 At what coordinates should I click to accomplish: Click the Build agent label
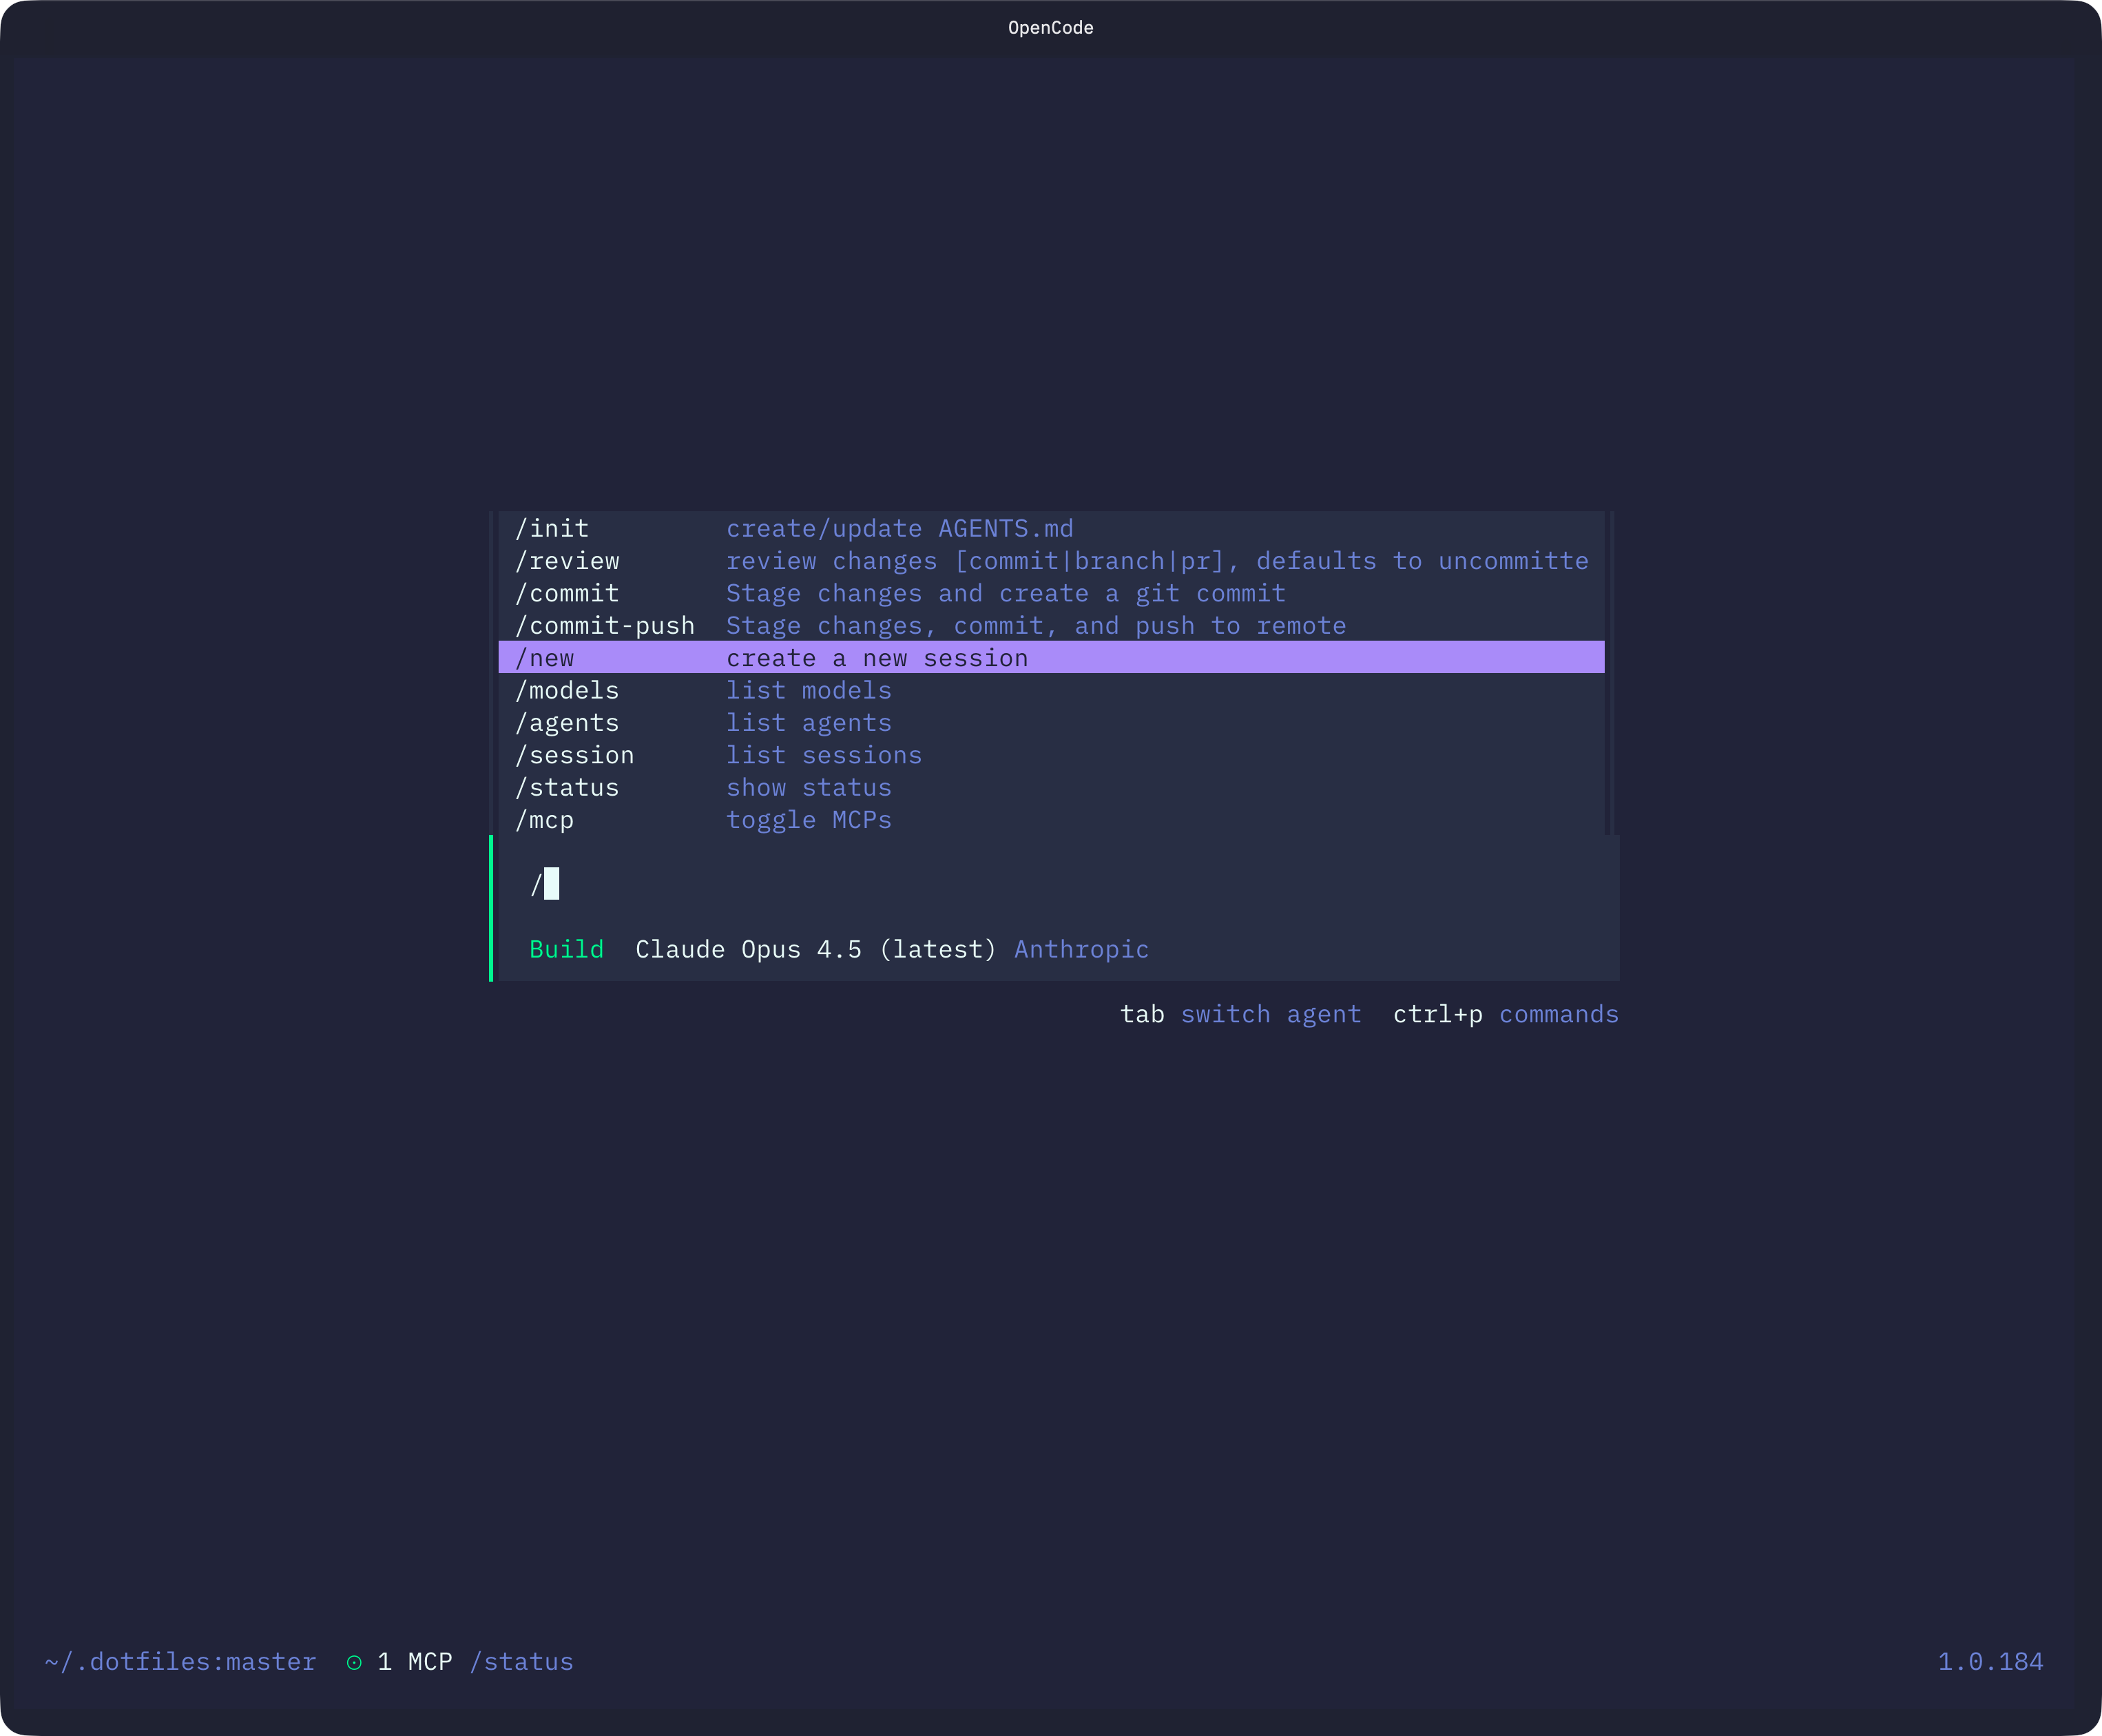tap(565, 949)
